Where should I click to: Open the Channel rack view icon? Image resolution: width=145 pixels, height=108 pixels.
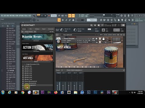tap(108, 20)
